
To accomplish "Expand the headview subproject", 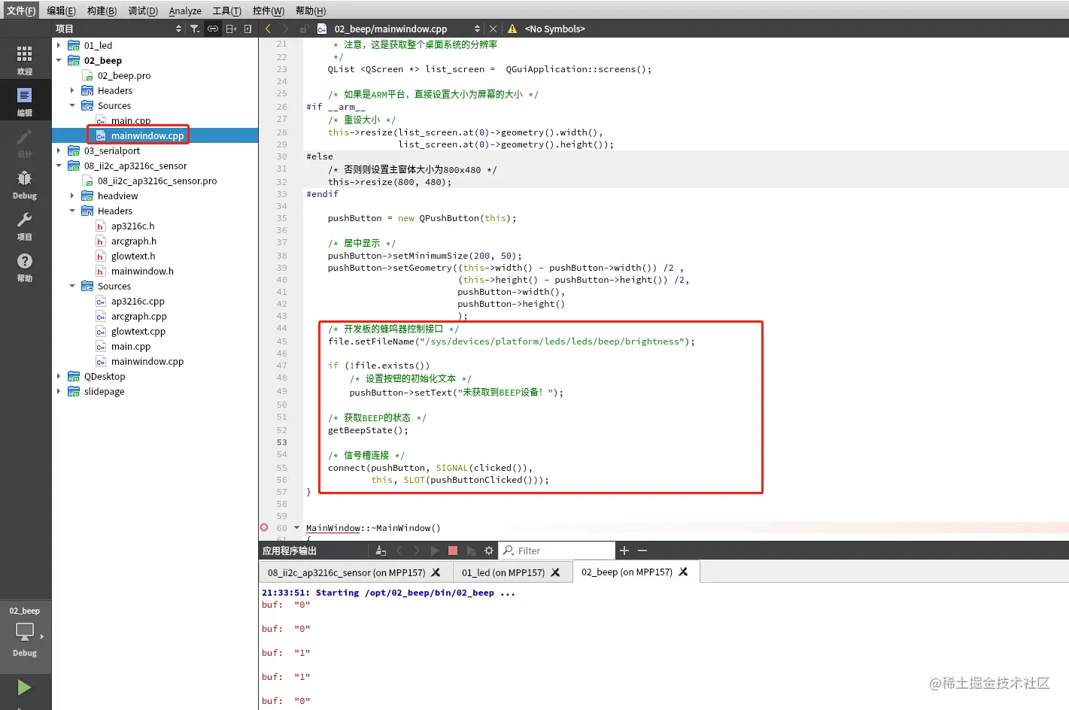I will (x=72, y=196).
